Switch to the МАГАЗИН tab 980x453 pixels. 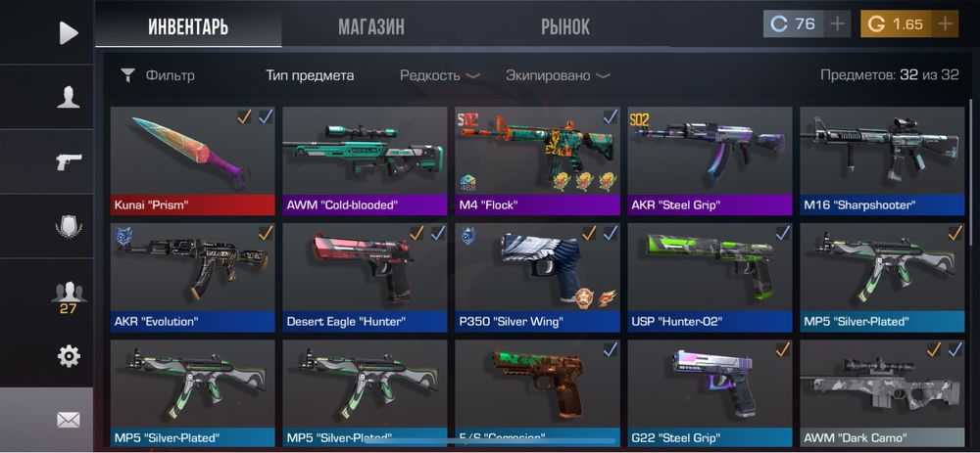click(371, 26)
